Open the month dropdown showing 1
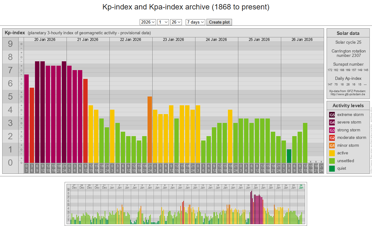 pyautogui.click(x=163, y=22)
